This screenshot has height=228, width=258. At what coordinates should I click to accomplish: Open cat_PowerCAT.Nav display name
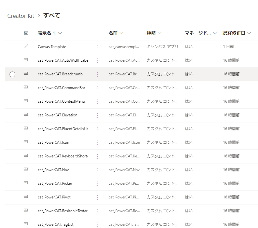[x=53, y=170]
